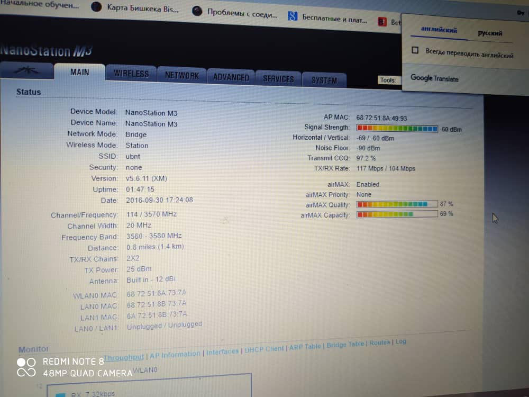
Task: Select 'английский' in the translate popup
Action: 439,30
